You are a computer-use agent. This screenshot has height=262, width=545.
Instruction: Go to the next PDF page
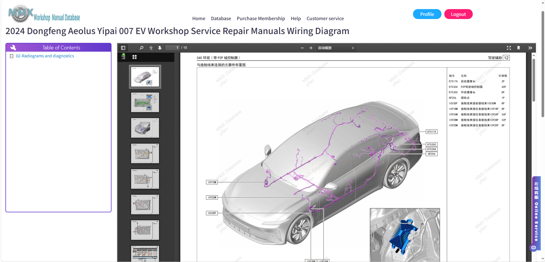[x=160, y=48]
